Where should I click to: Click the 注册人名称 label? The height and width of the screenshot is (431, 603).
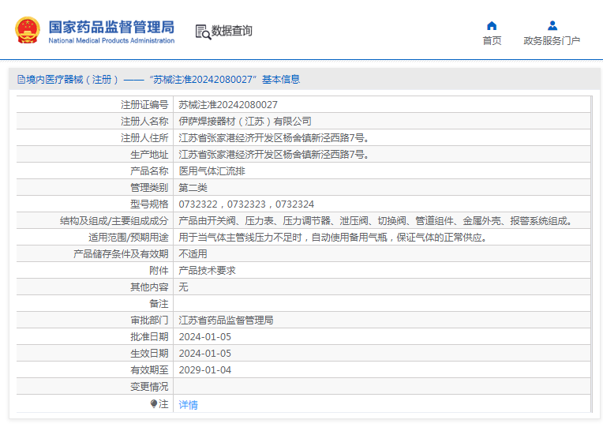[x=144, y=122]
